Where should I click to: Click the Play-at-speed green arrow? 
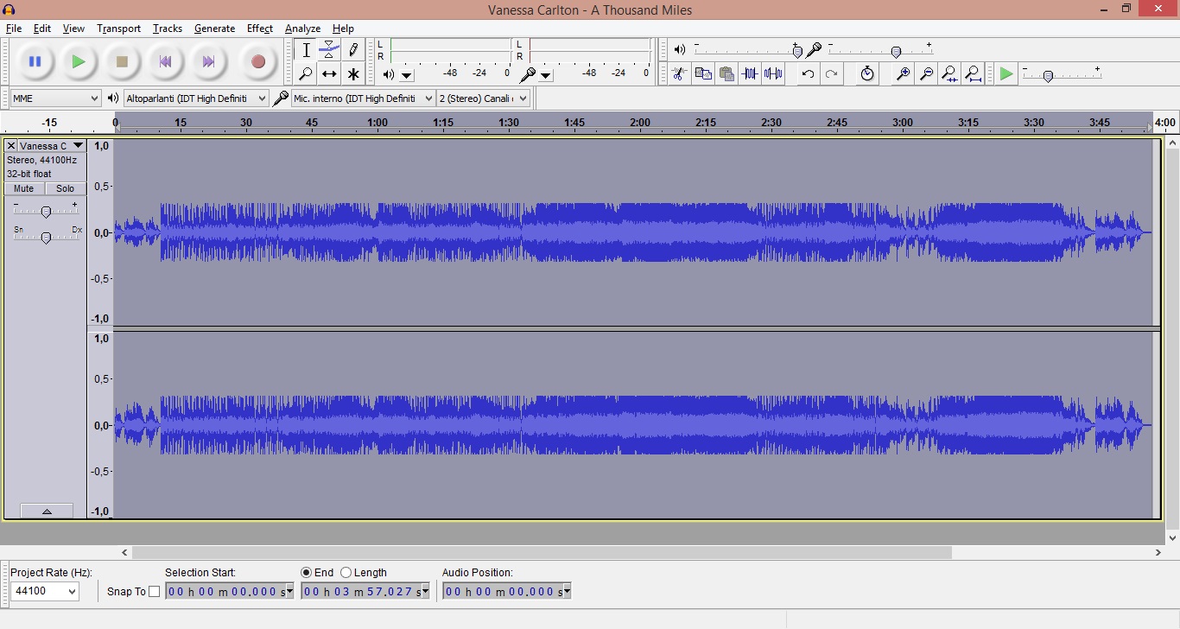click(1006, 74)
